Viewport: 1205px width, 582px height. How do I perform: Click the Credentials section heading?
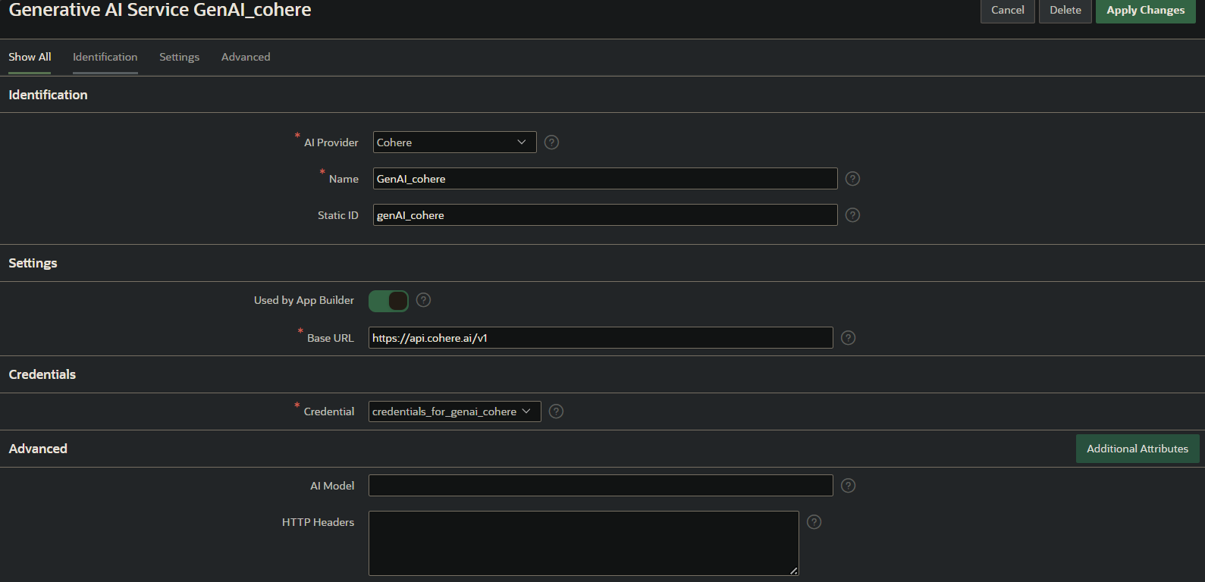42,374
